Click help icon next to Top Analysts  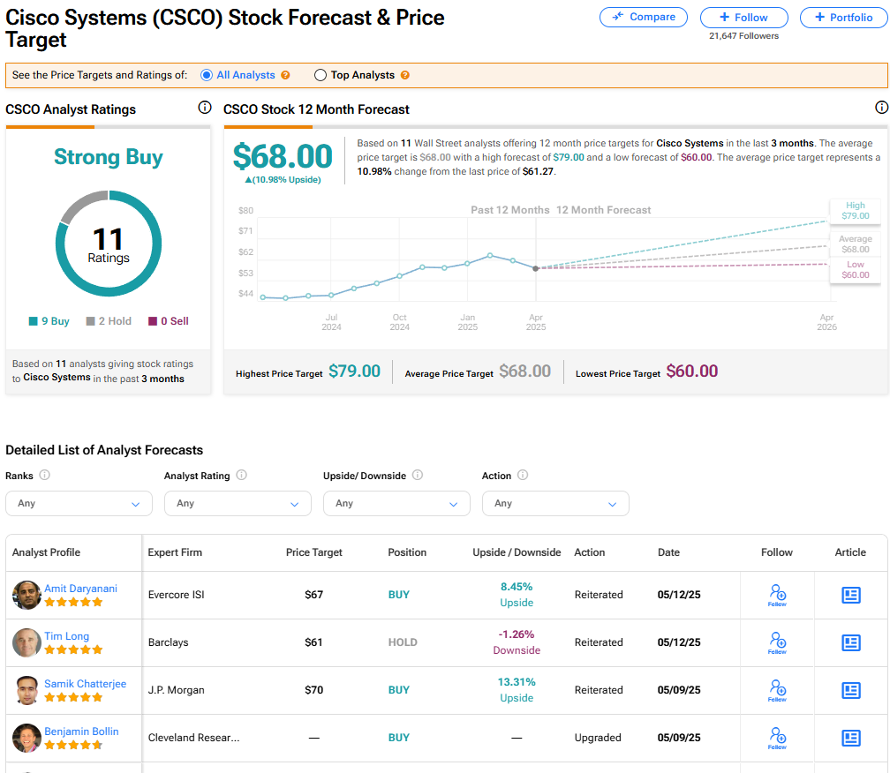point(405,76)
